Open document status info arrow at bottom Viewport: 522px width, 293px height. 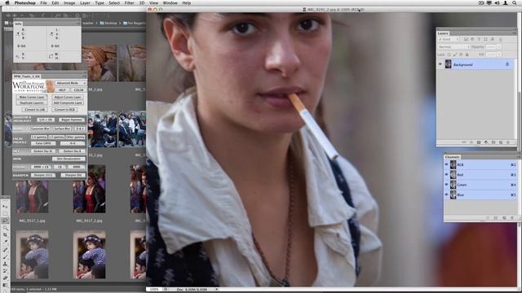coord(217,290)
